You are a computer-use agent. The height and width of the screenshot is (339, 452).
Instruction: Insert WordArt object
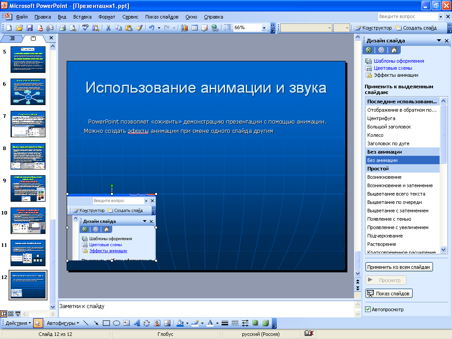137,323
